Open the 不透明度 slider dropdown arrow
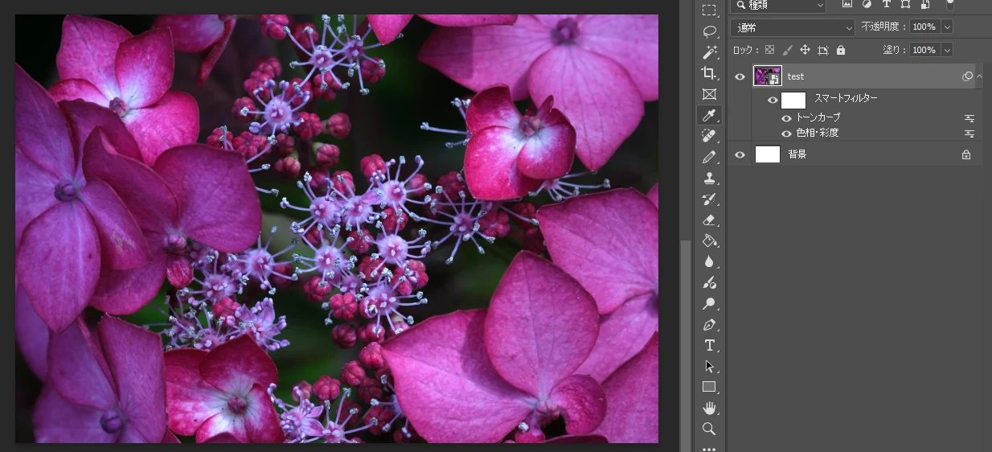This screenshot has width=992, height=452. pos(947,27)
